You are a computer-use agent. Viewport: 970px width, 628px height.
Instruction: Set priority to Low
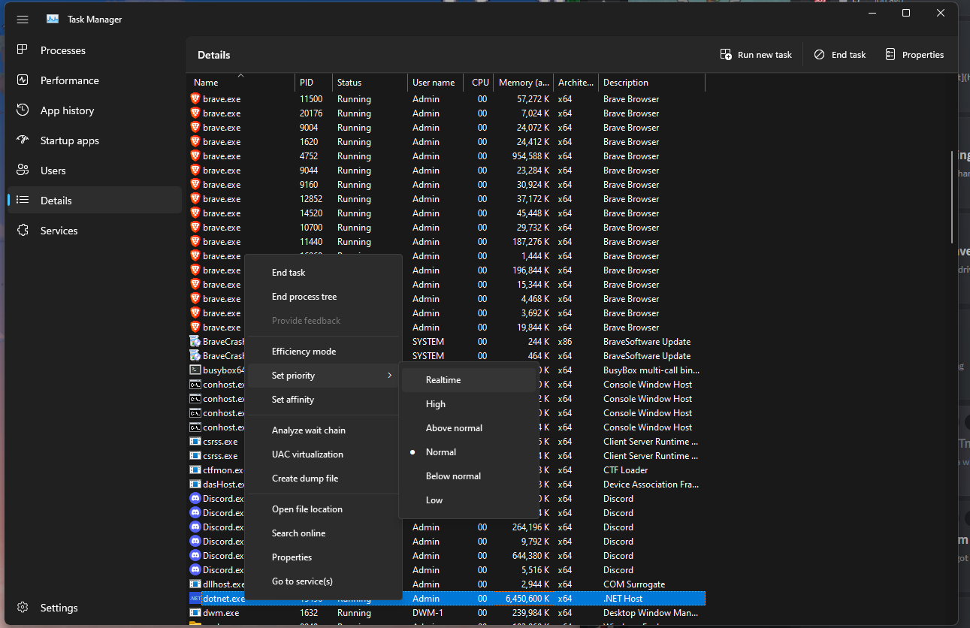point(469,500)
